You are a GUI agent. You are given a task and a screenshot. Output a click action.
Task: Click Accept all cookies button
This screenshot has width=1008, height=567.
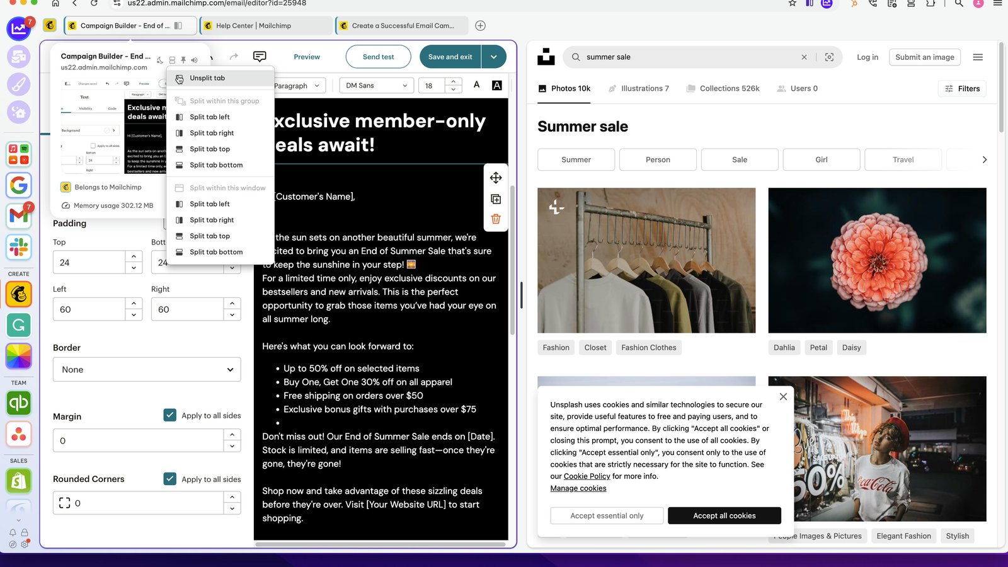pos(724,516)
